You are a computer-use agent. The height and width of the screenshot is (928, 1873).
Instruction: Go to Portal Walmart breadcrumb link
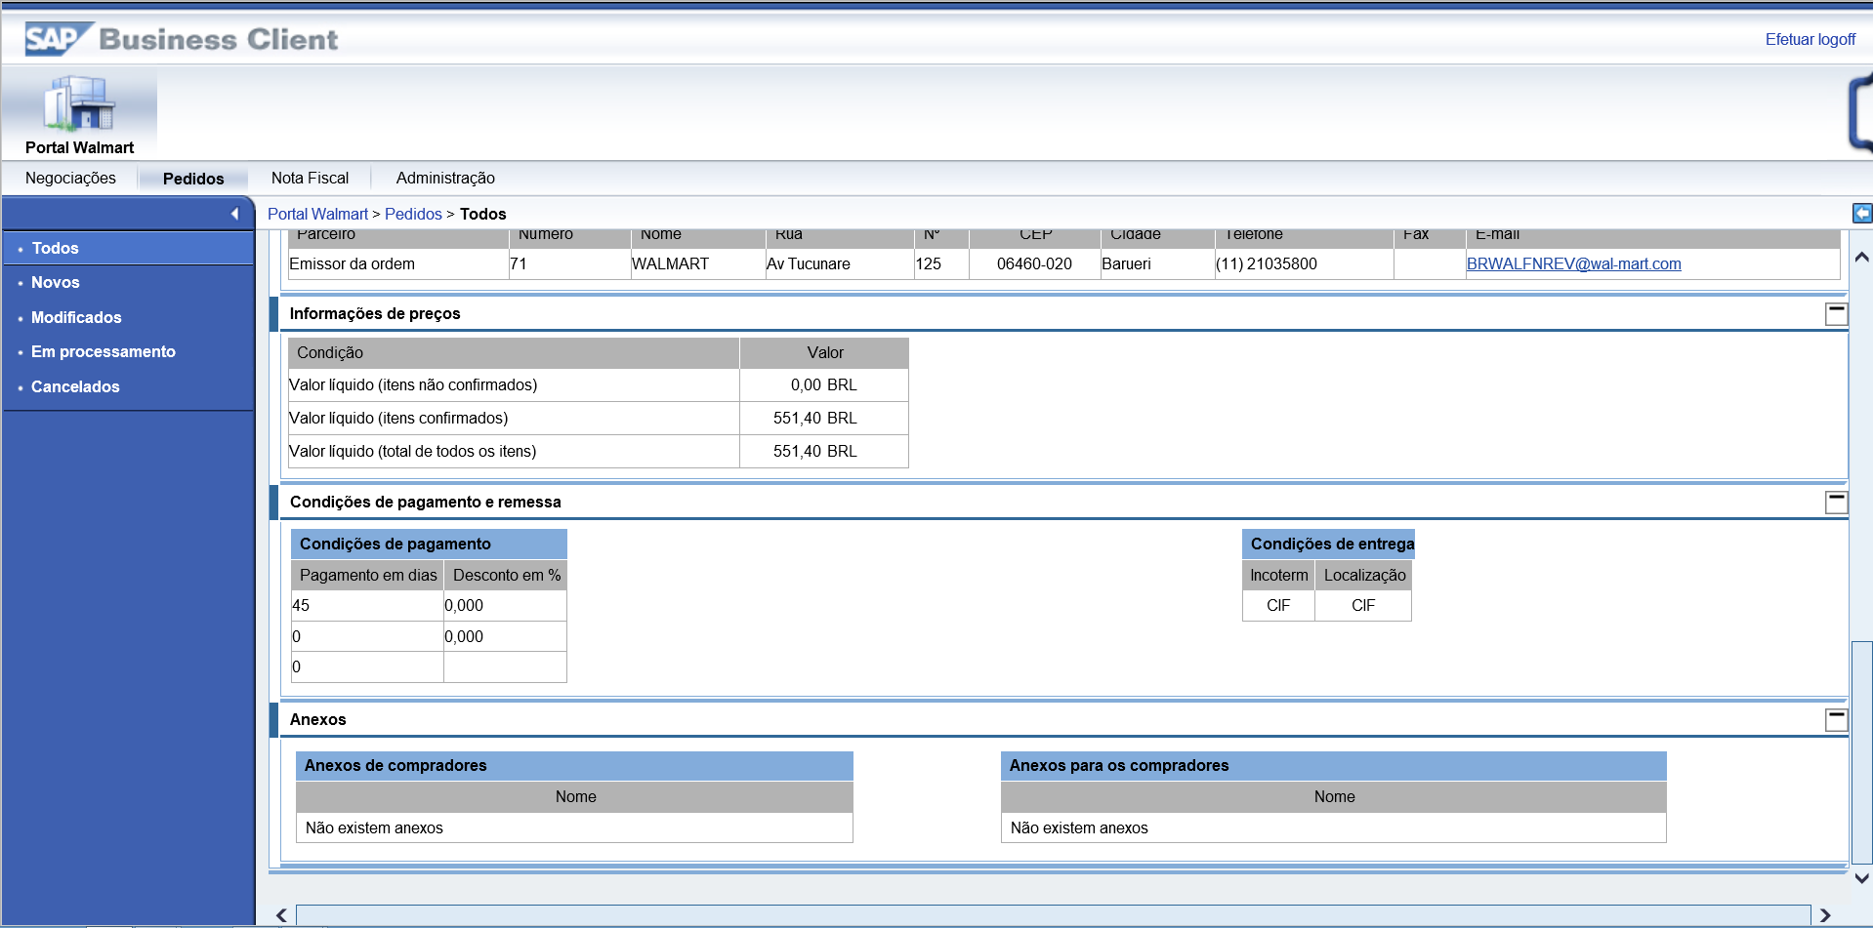317,214
